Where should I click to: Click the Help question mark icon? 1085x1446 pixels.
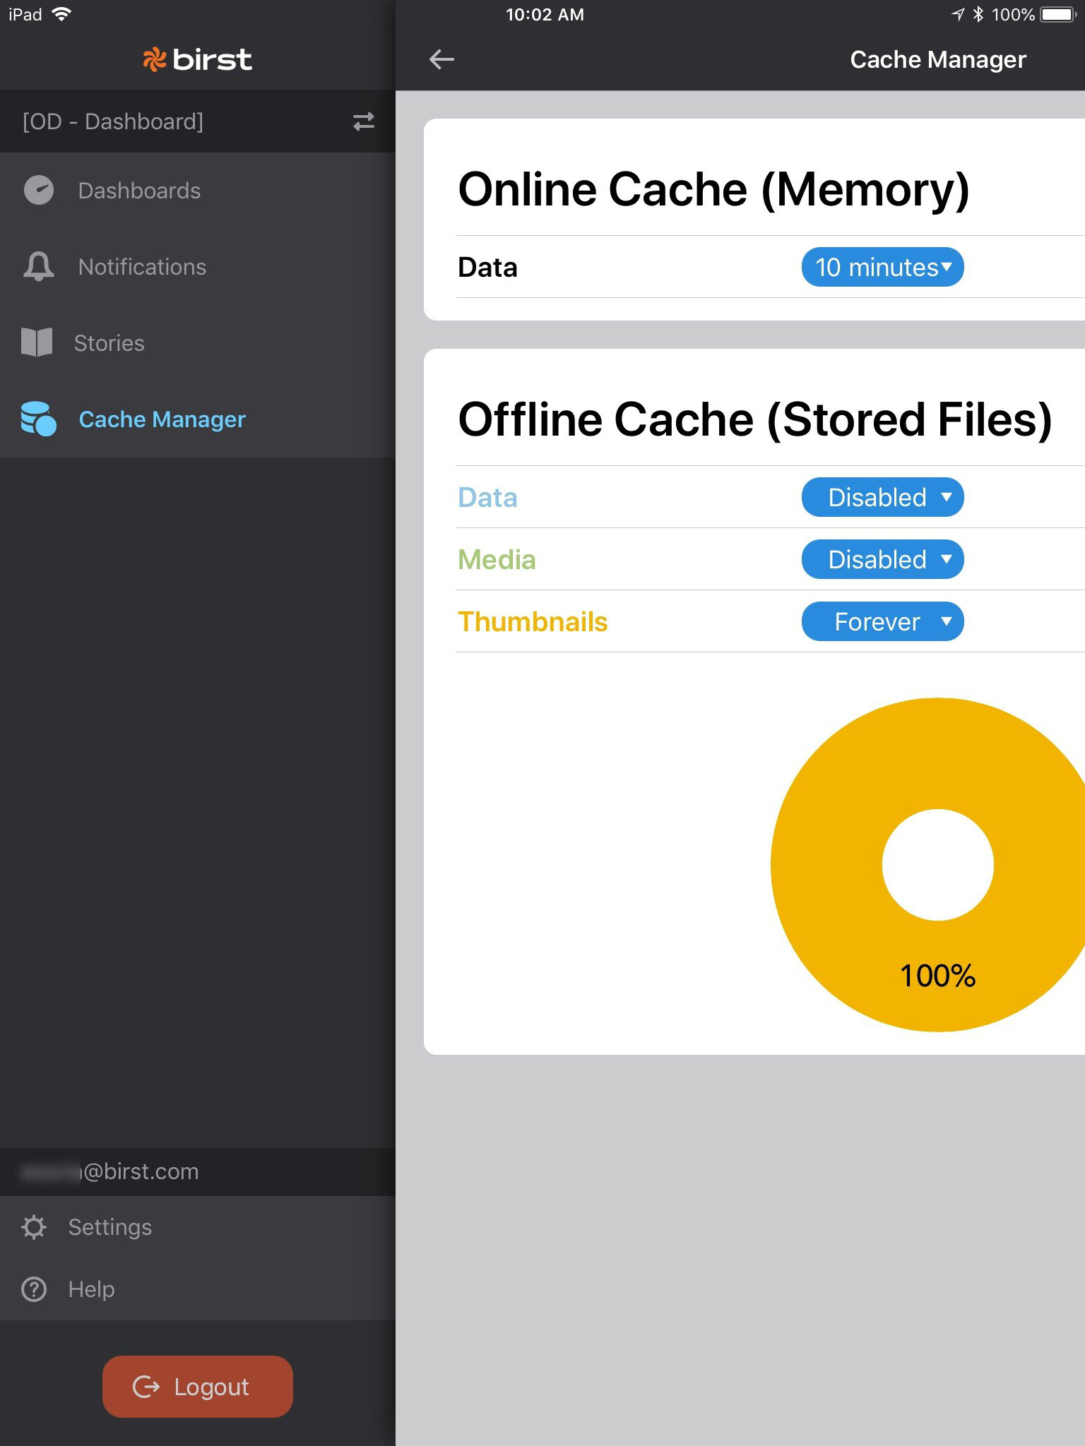(x=34, y=1289)
